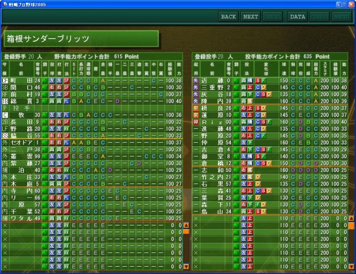This screenshot has width=356, height=274.
Task: Select the pitcher name 御堂
Action: pos(212,157)
